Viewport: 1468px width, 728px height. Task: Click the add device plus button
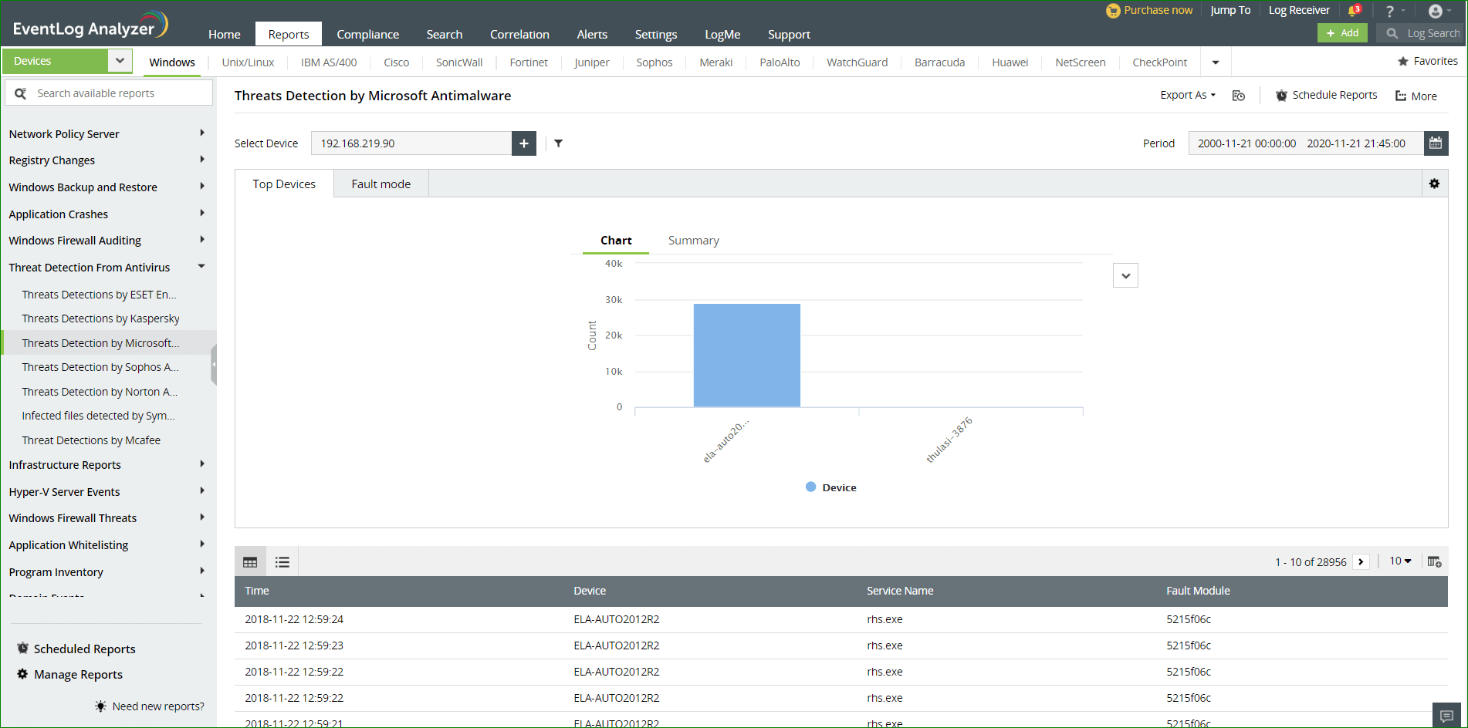524,143
